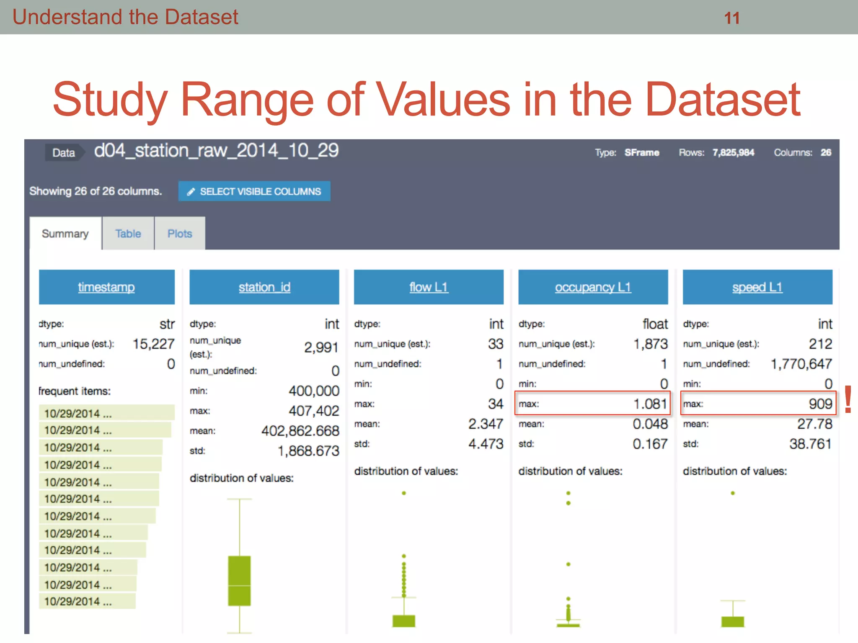Screen dimensions: 858x643
Task: Click the 'frequent items:' label under timestamp
Action: [x=75, y=391]
